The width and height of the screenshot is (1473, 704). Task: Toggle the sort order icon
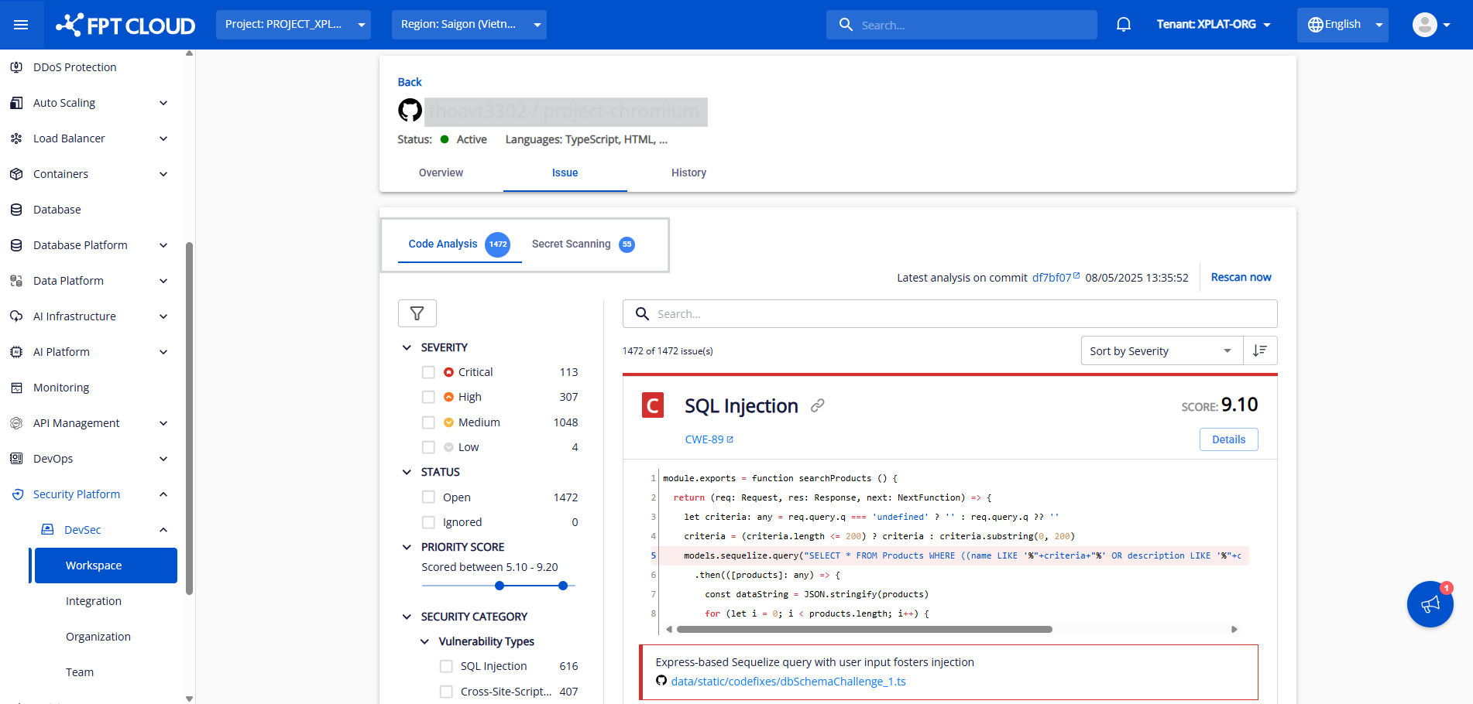(x=1260, y=350)
